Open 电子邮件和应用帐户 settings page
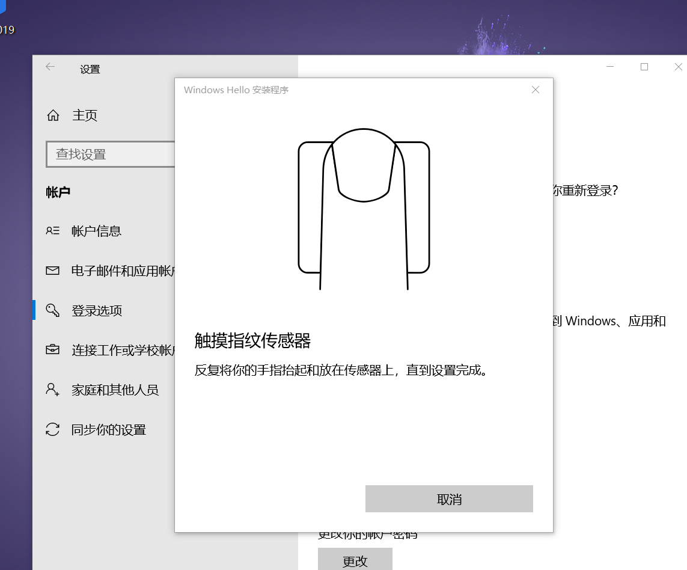 (x=123, y=271)
